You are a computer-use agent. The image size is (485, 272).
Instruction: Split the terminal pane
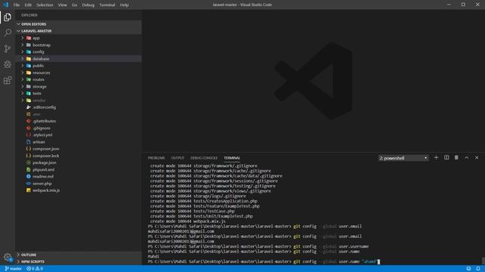[x=446, y=158]
